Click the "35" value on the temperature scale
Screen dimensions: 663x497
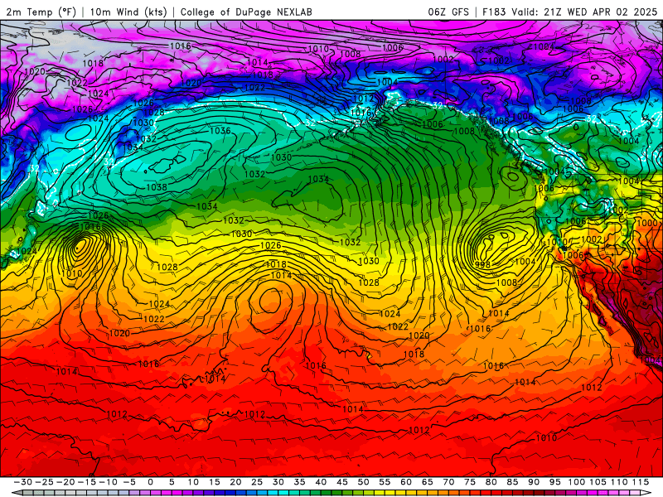click(x=300, y=482)
